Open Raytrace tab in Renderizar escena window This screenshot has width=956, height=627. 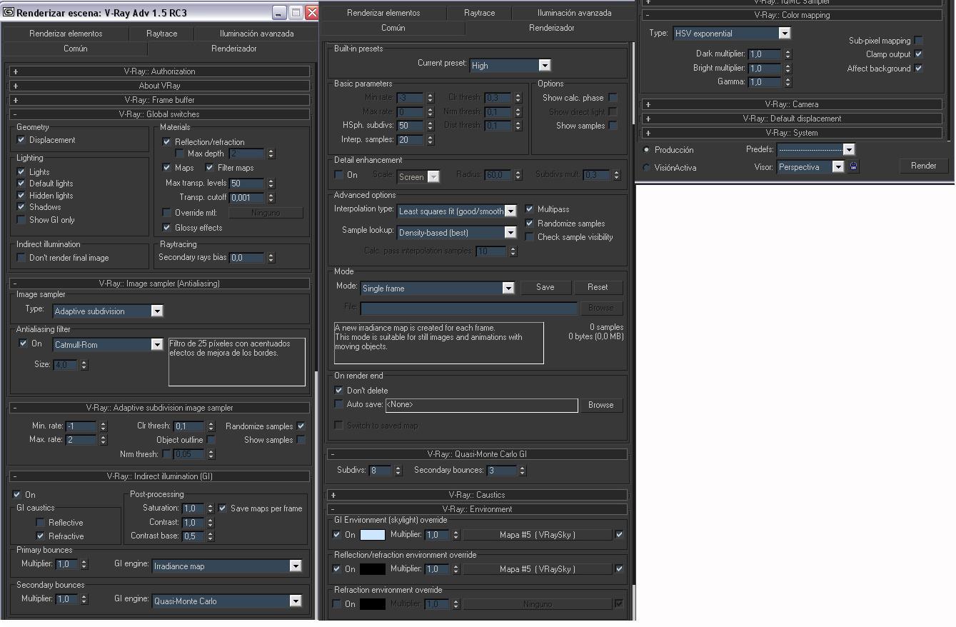[162, 34]
